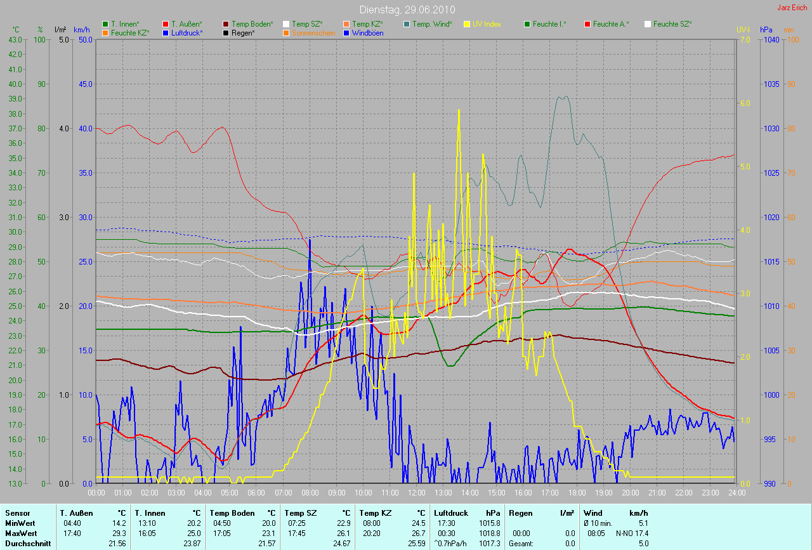The width and height of the screenshot is (812, 550).
Task: Toggle the Feuchte A. legend entry
Action: pyautogui.click(x=612, y=24)
